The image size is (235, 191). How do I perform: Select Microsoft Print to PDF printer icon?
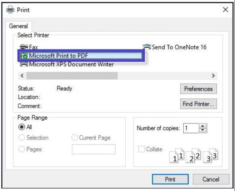[24, 56]
